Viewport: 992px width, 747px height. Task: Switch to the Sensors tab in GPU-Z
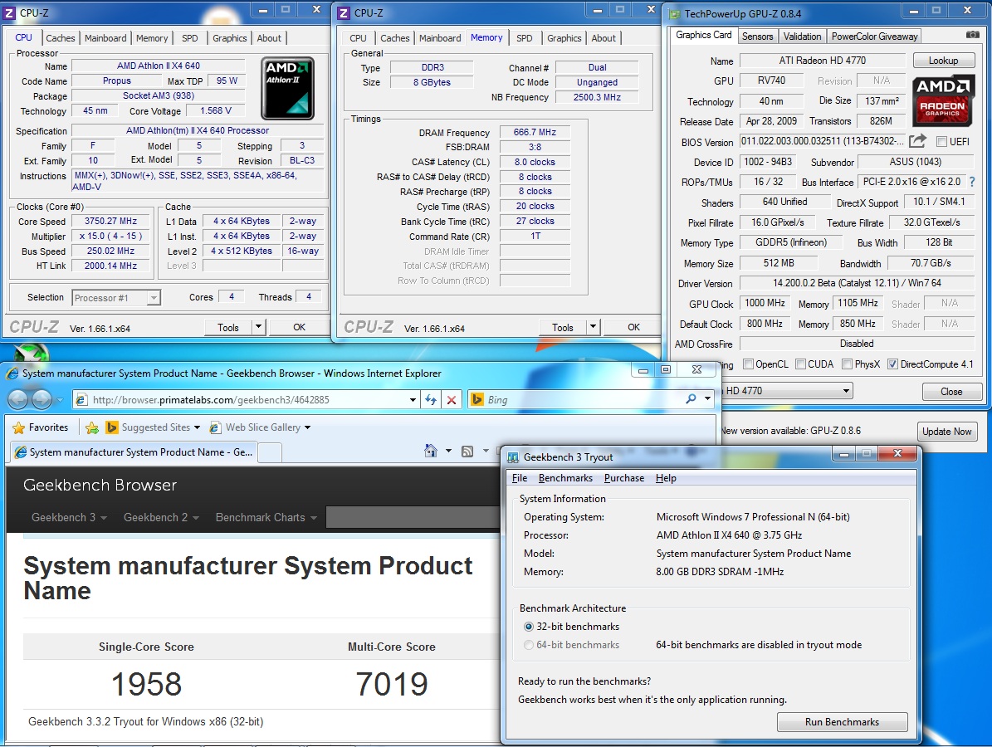tap(757, 36)
